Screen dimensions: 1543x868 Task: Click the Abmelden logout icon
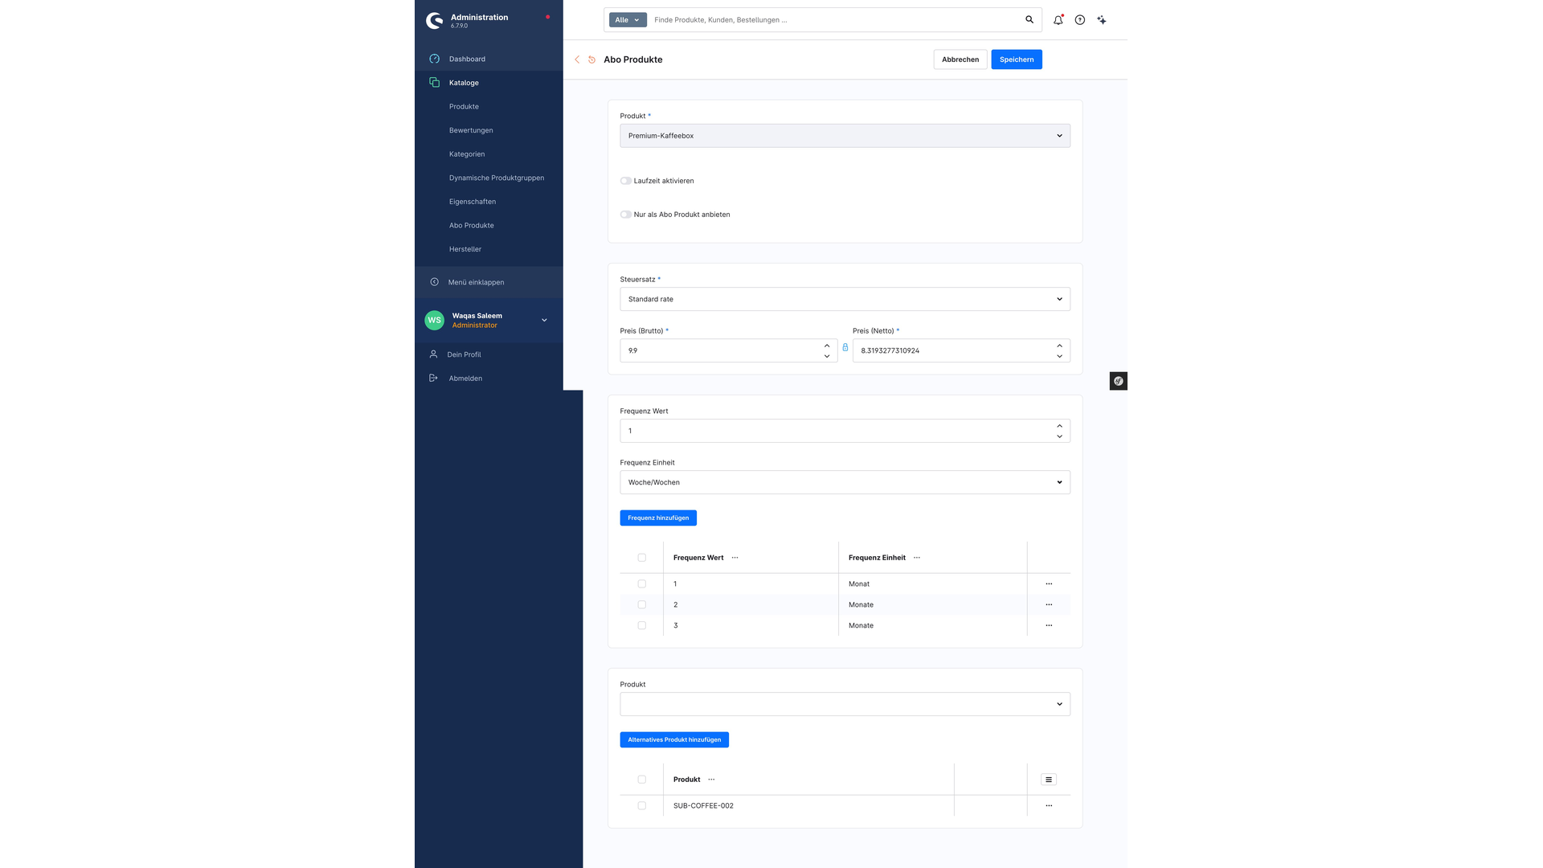point(434,378)
